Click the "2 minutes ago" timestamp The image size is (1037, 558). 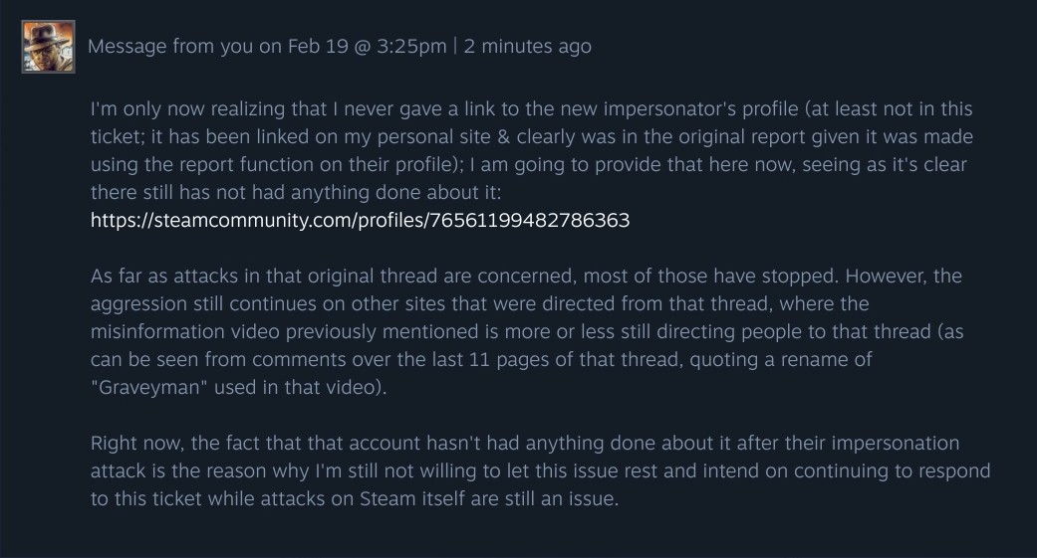527,47
